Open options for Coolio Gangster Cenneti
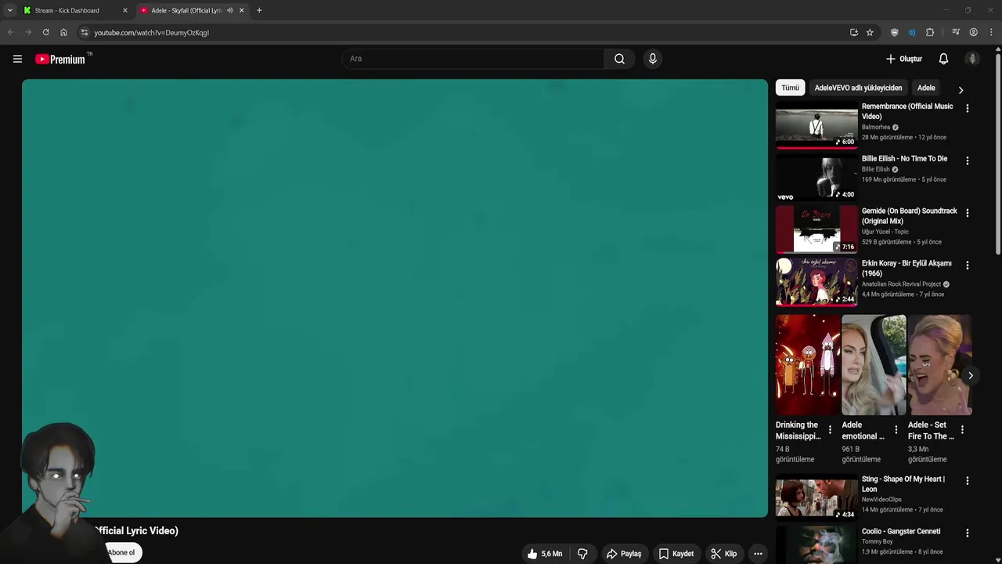The height and width of the screenshot is (564, 1002). pyautogui.click(x=967, y=533)
